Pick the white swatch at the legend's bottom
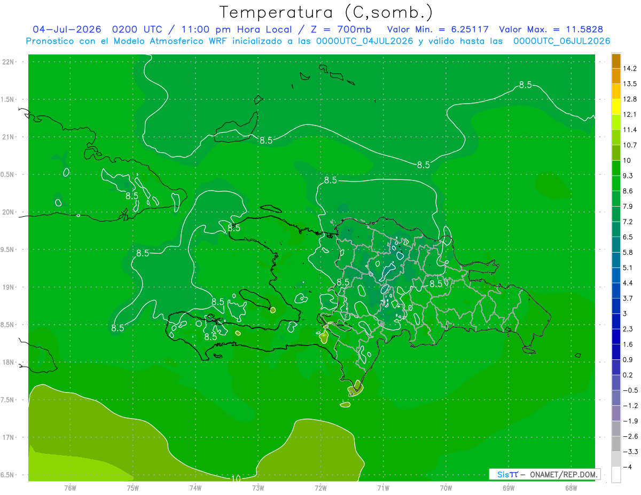The height and width of the screenshot is (495, 641). pos(616,475)
